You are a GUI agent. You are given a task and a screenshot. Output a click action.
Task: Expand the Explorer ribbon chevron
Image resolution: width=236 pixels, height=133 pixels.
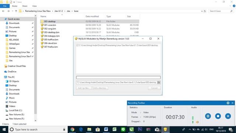click(x=230, y=6)
